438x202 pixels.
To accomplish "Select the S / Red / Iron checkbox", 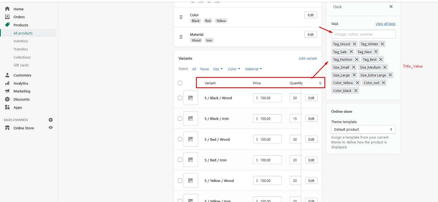I will (x=180, y=160).
